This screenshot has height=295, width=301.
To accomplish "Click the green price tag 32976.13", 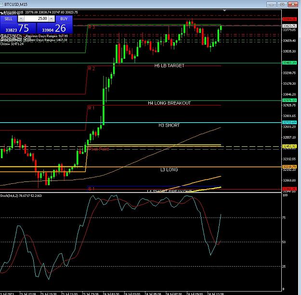I will point(289,100).
